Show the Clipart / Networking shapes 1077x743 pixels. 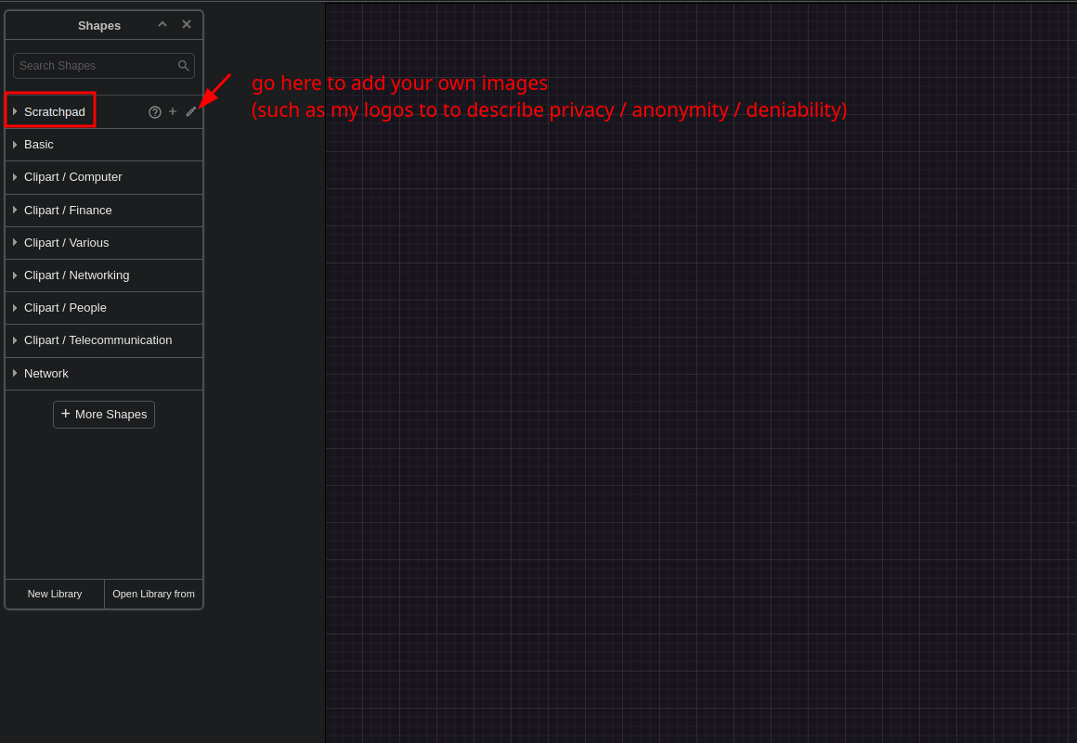[76, 275]
